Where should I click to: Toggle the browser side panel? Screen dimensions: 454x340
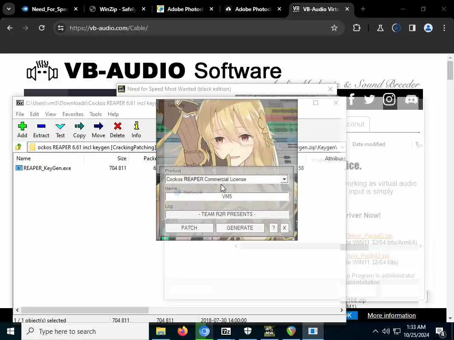pos(412,28)
